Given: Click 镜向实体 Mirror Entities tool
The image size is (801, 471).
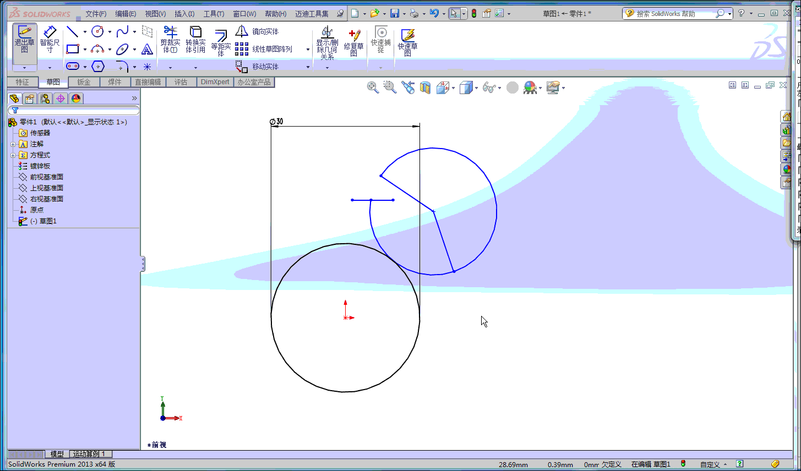Looking at the screenshot, I should tap(258, 31).
